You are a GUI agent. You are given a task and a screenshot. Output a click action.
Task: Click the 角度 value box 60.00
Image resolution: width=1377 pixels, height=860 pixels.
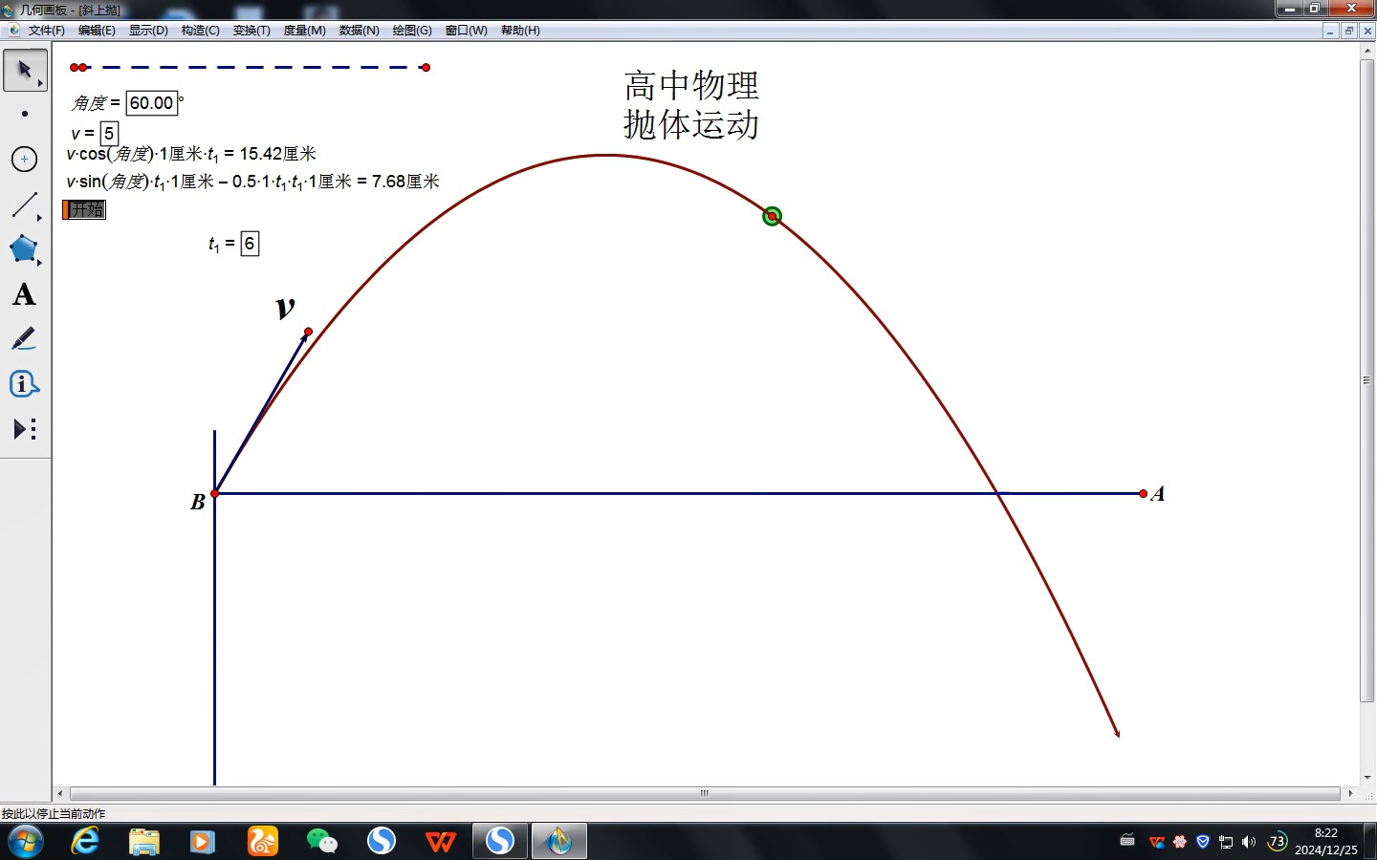(152, 103)
